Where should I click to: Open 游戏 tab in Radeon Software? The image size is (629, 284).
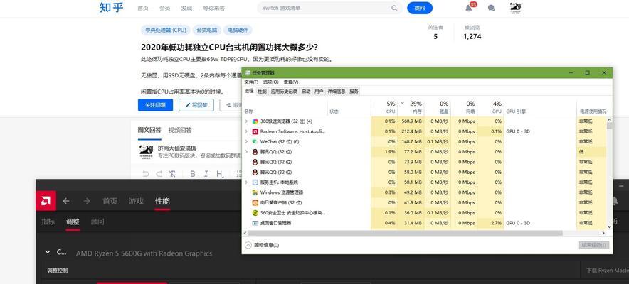click(x=136, y=201)
